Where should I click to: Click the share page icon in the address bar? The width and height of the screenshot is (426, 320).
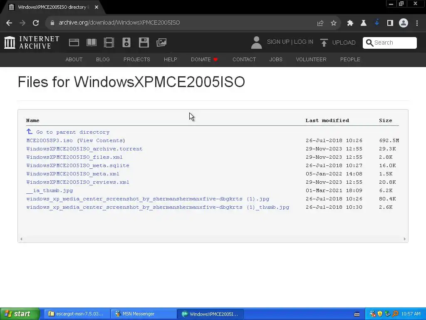click(320, 23)
